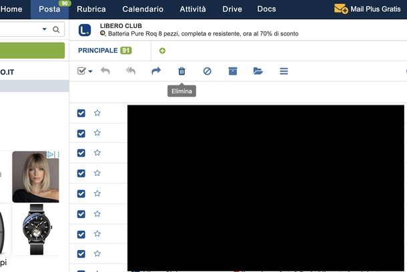Move messages using the open folder icon
407x272 pixels.
click(258, 71)
